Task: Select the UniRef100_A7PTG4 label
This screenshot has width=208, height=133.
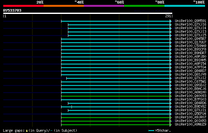Action: point(190,67)
